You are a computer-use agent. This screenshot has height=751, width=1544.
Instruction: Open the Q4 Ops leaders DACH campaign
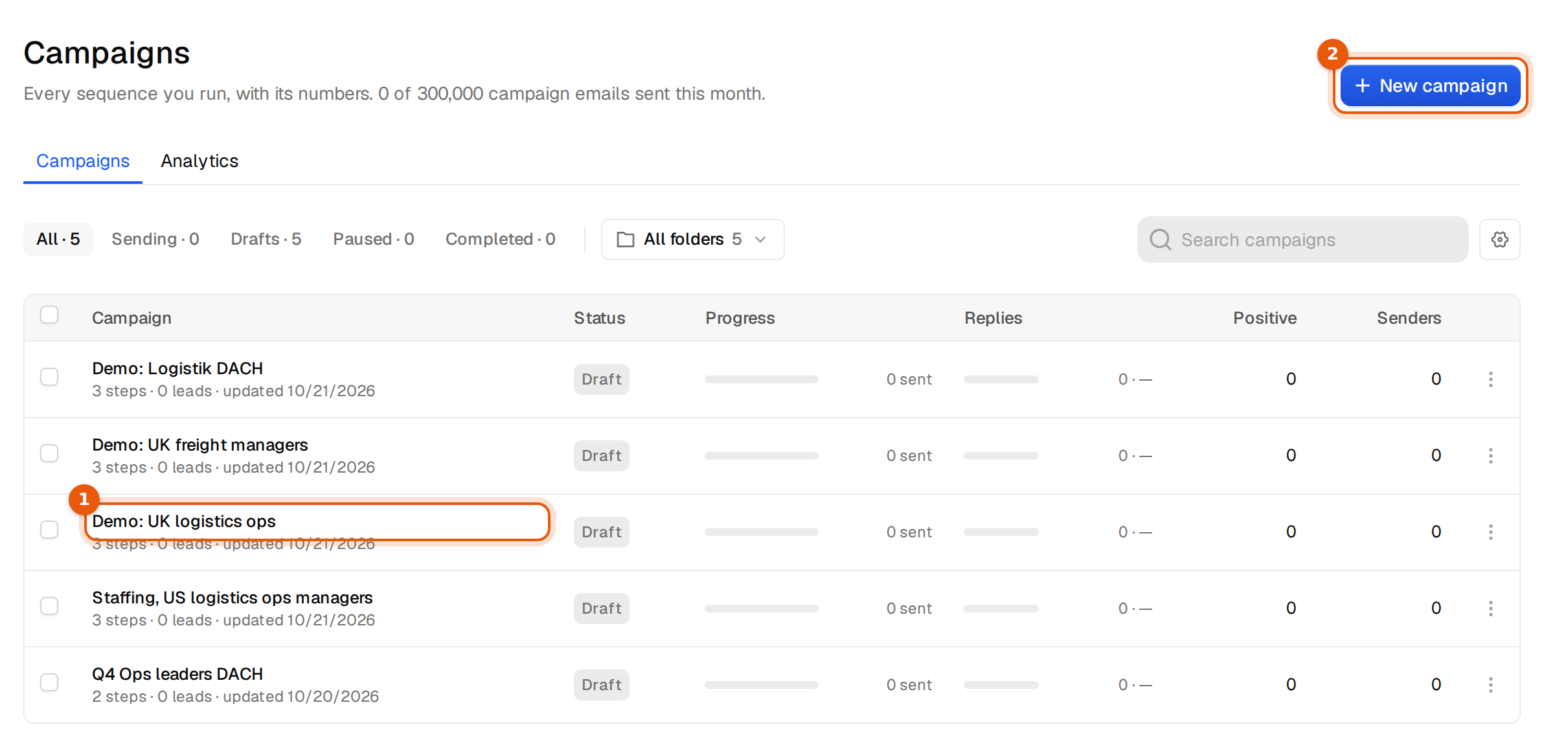[x=177, y=674]
